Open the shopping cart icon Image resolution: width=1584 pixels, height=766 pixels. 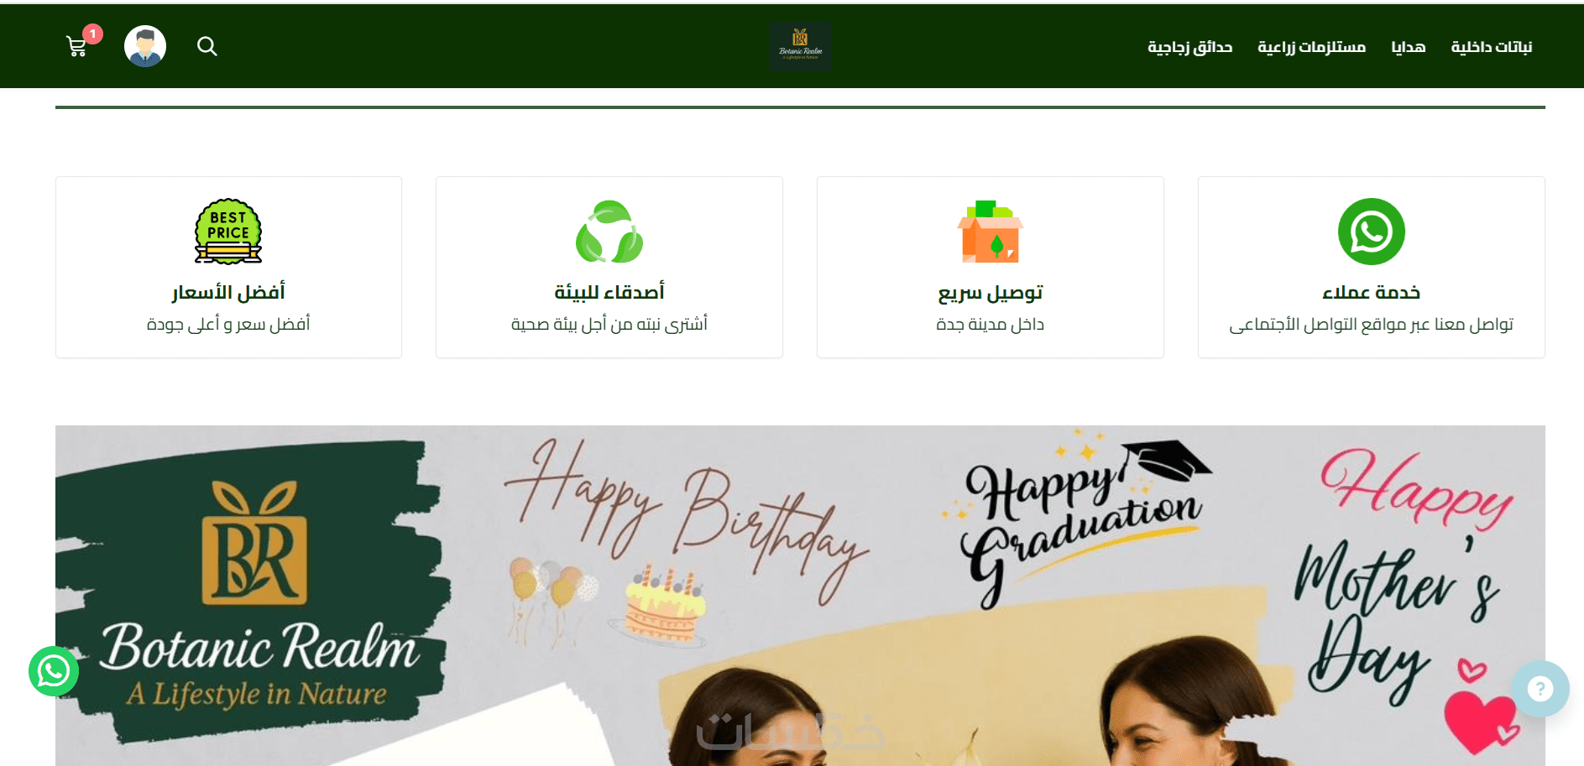pyautogui.click(x=76, y=47)
